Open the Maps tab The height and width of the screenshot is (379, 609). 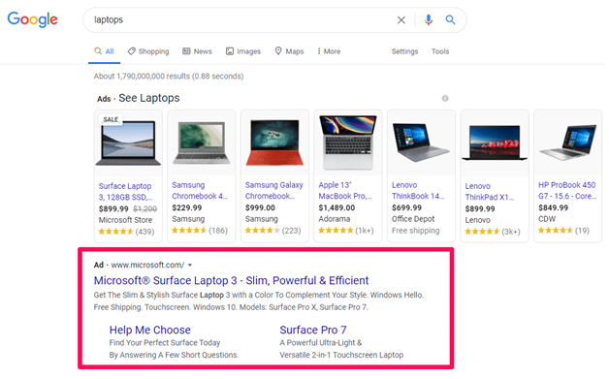289,51
